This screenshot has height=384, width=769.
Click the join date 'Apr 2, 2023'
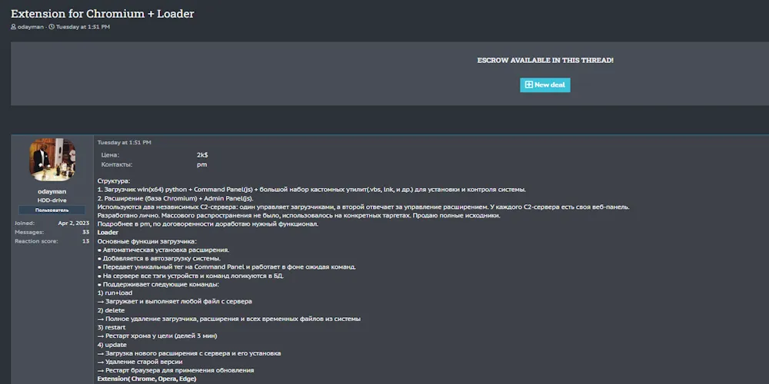click(x=74, y=223)
